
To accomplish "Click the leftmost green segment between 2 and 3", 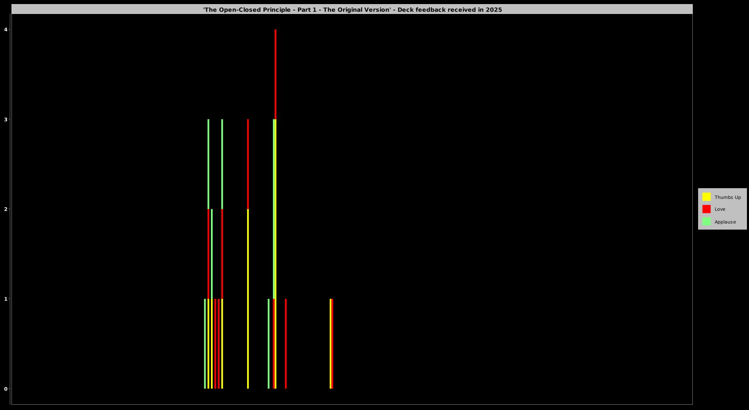I will 208,164.
